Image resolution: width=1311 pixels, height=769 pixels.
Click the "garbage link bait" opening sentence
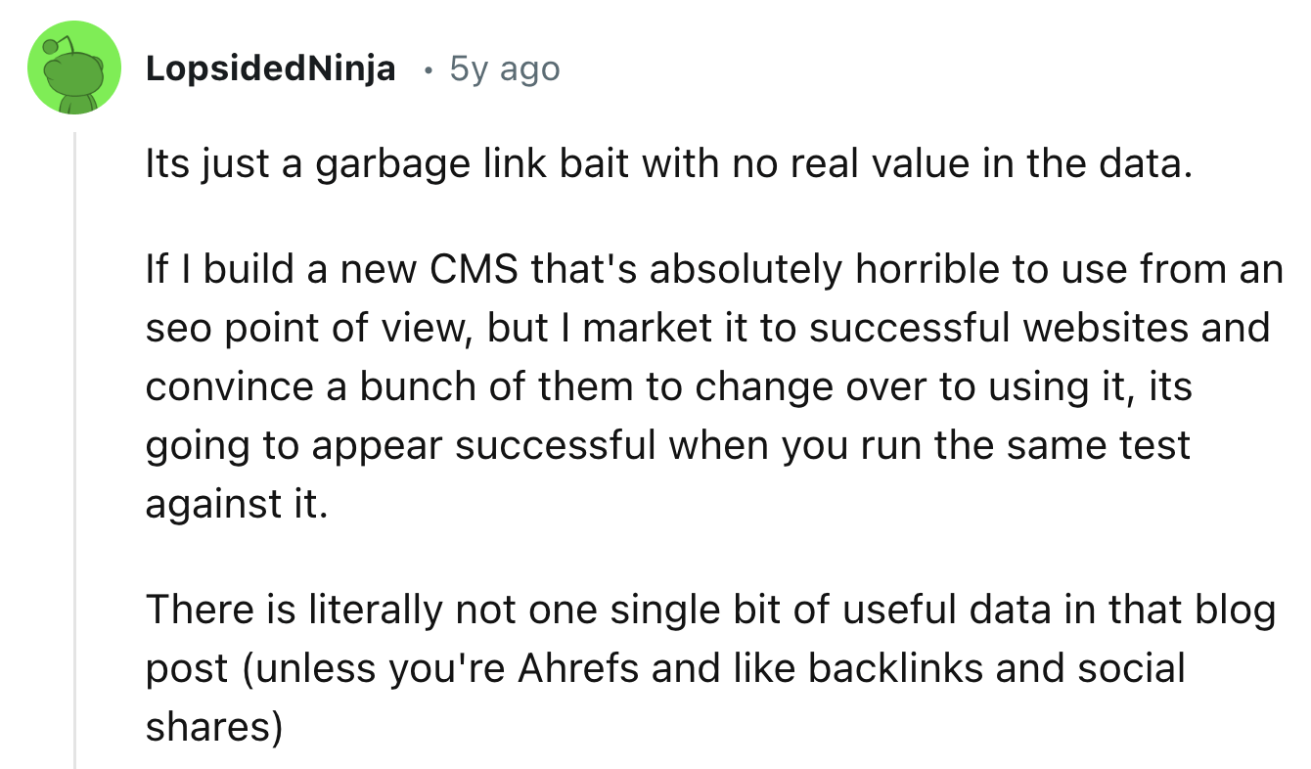tap(669, 164)
